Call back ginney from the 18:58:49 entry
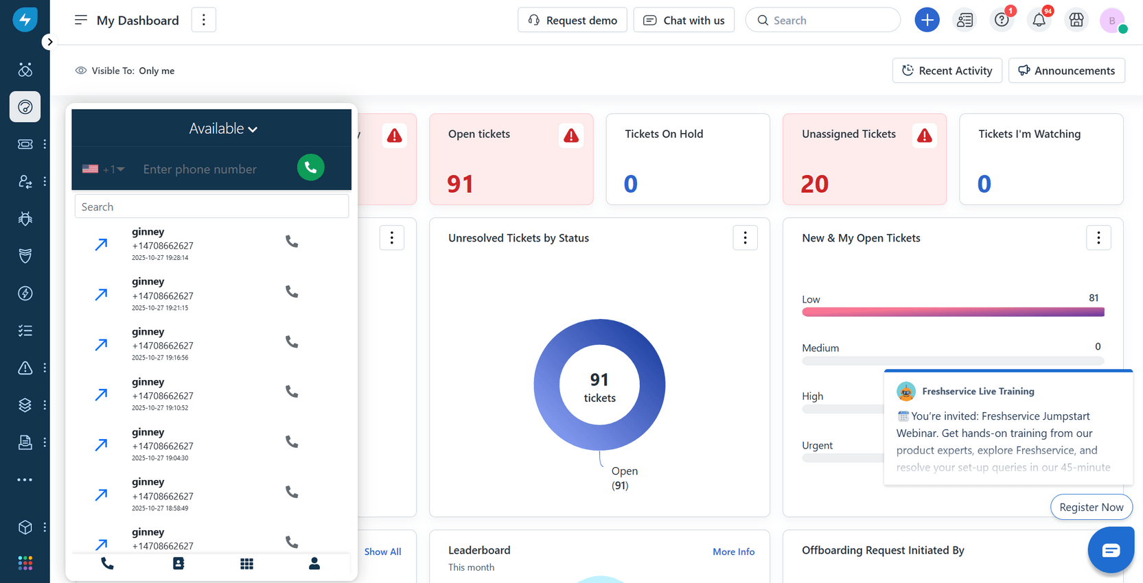 (x=292, y=492)
